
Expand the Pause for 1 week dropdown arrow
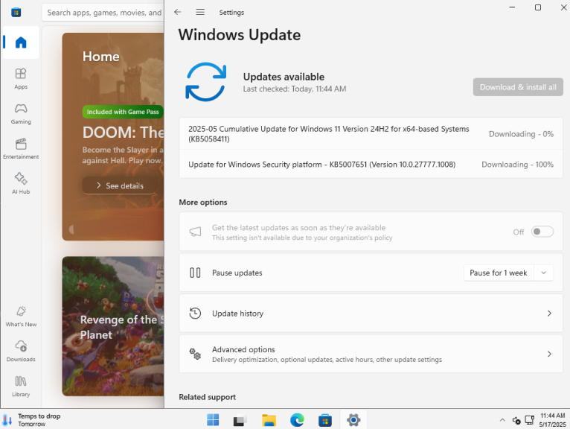click(544, 273)
